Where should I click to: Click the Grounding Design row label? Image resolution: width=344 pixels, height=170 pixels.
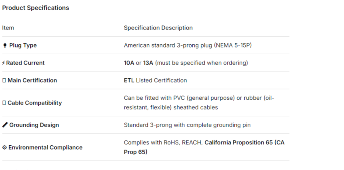tap(34, 125)
